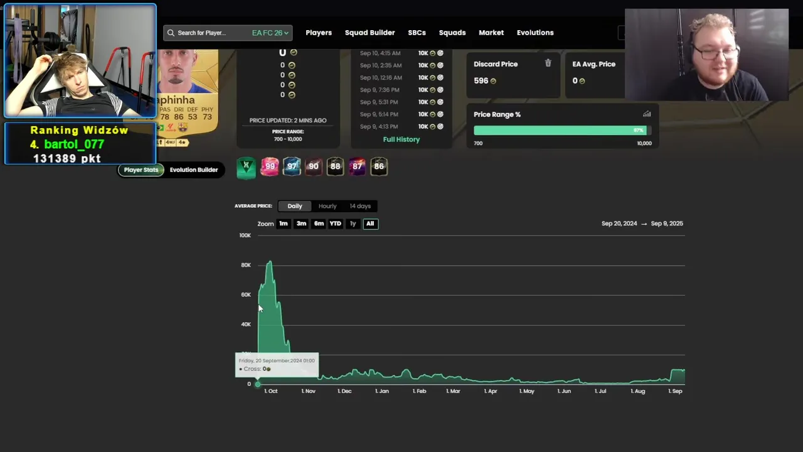The height and width of the screenshot is (452, 803).
Task: Open the Players menu
Action: [x=319, y=33]
